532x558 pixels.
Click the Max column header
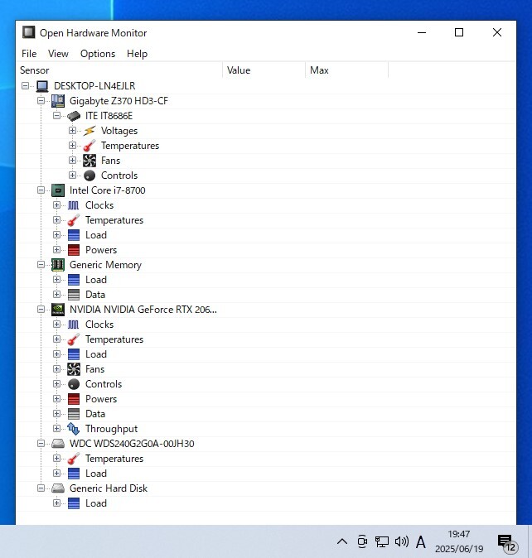[x=347, y=70]
